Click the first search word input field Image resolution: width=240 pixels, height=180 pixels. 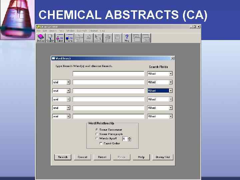pyautogui.click(x=108, y=74)
